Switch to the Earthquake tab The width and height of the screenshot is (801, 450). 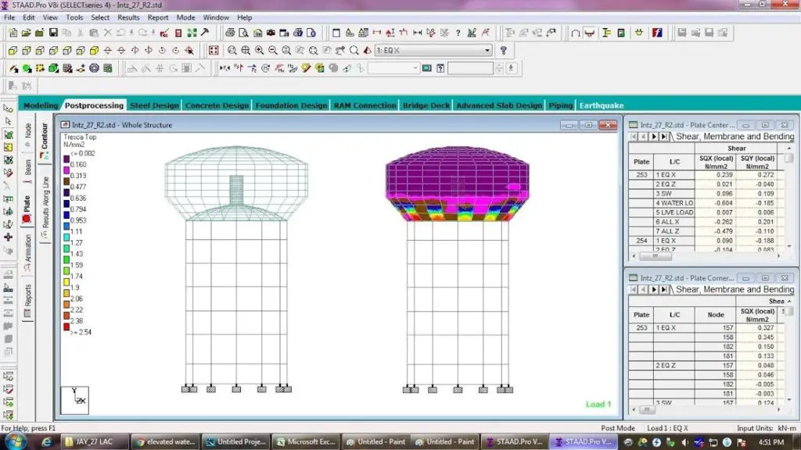[x=602, y=105]
